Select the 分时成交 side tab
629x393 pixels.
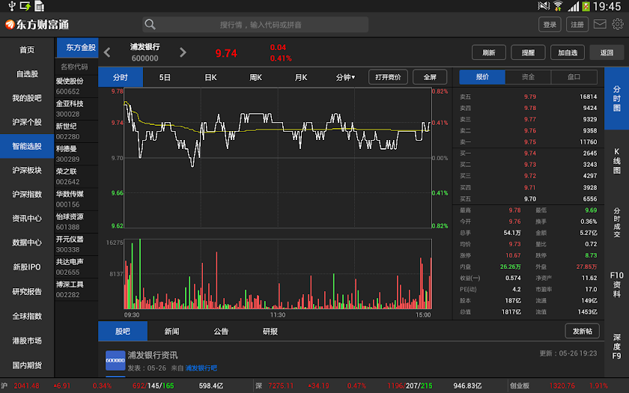616,223
